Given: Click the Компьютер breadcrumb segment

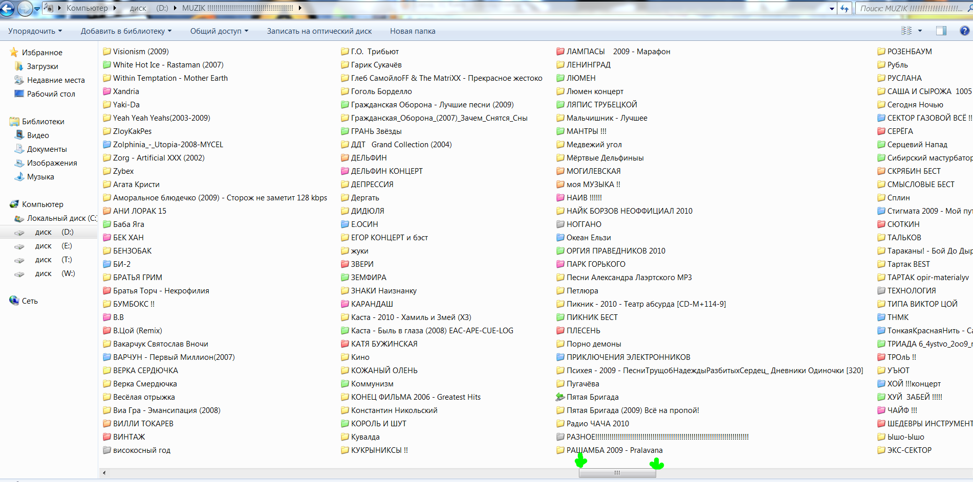Looking at the screenshot, I should click(87, 8).
